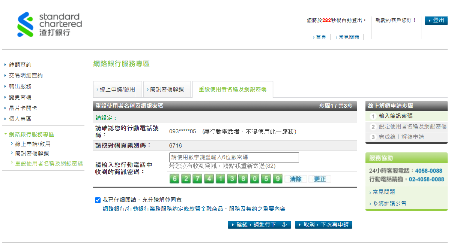Click keypad digit 3
Image resolution: width=451 pixels, height=252 pixels.
coord(232,179)
